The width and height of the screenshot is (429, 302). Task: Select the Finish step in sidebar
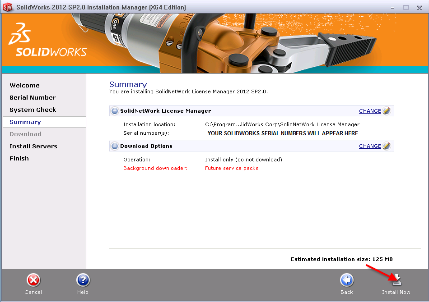[19, 158]
